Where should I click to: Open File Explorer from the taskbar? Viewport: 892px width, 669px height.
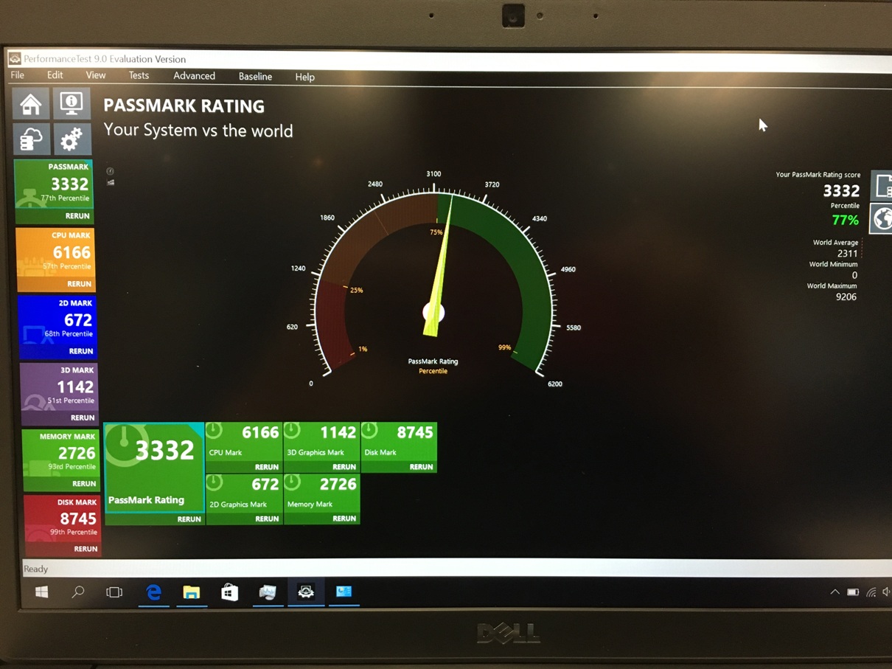(192, 592)
